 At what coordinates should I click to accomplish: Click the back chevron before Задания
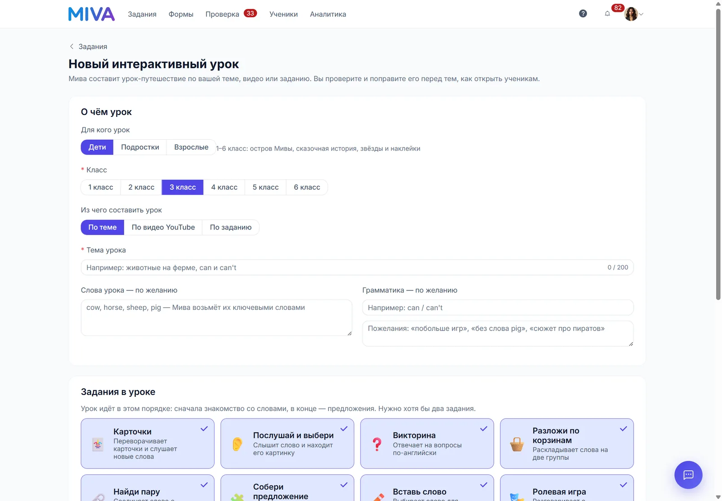[71, 46]
